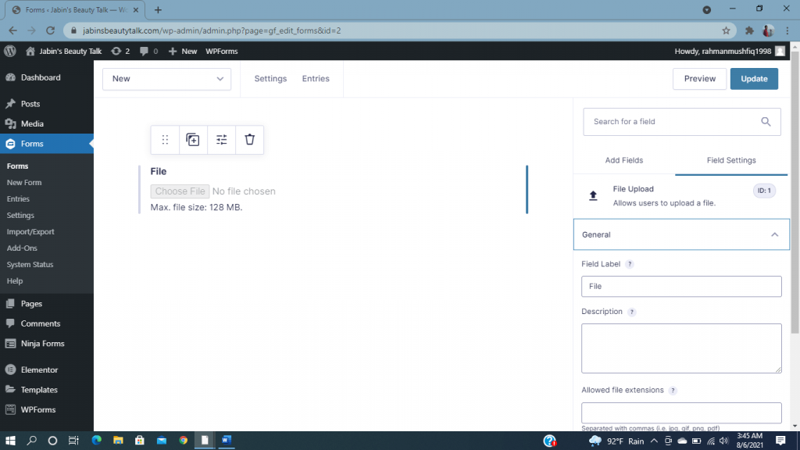Viewport: 800px width, 450px height.
Task: Open Chrome profile avatar
Action: coord(768,30)
